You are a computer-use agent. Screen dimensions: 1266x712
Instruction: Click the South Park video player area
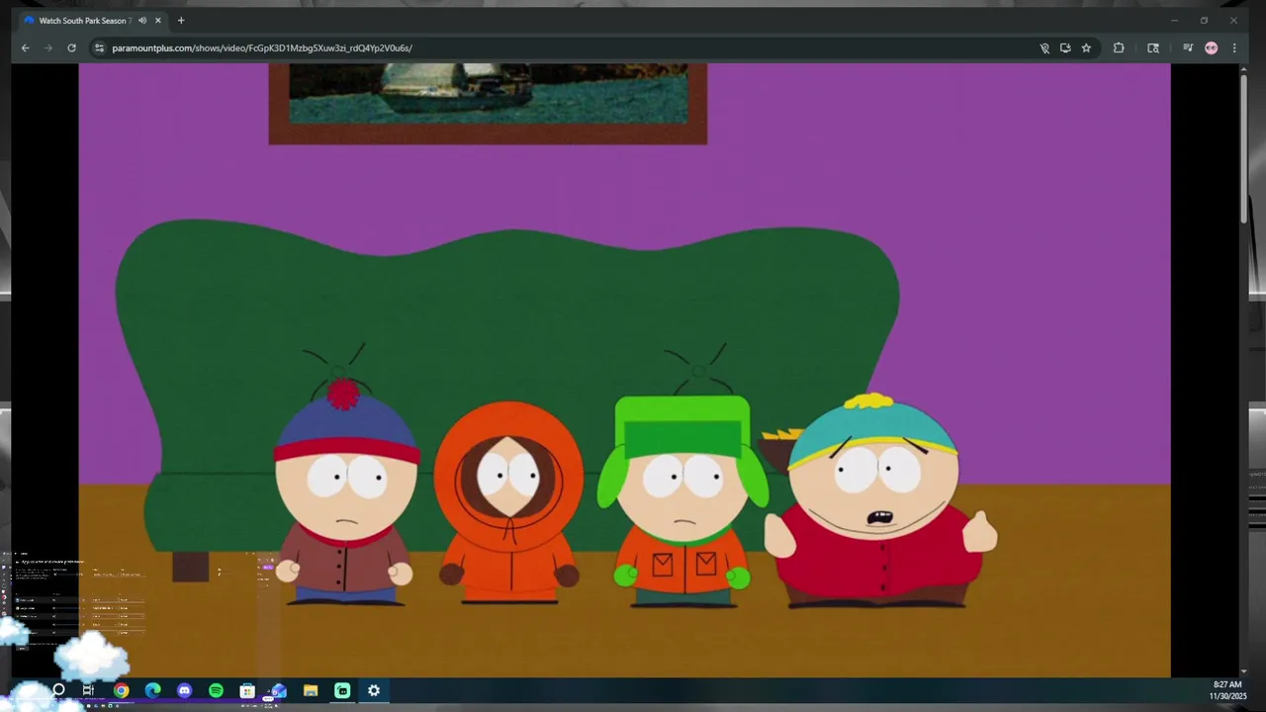pos(624,371)
